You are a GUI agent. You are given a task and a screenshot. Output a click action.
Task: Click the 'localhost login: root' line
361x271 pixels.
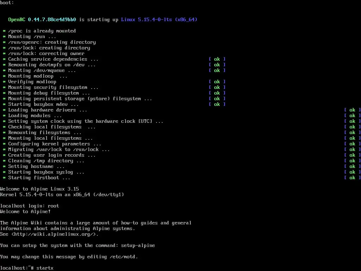click(30, 206)
